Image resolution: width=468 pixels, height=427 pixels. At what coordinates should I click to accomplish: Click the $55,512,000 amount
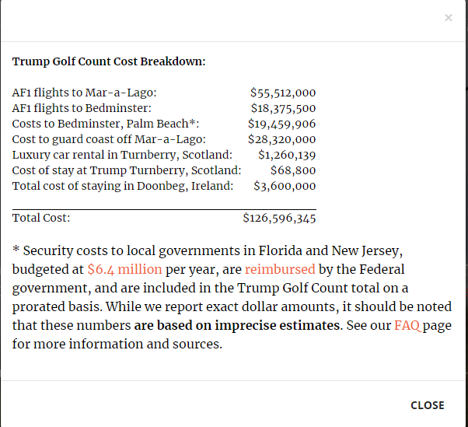(x=283, y=93)
